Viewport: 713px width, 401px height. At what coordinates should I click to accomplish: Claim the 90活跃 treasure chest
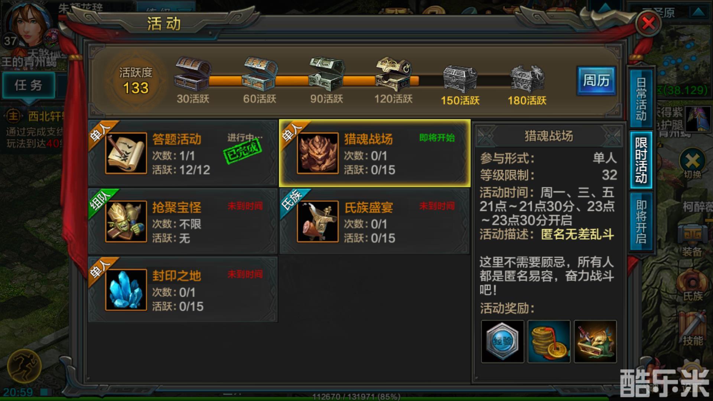pos(326,74)
